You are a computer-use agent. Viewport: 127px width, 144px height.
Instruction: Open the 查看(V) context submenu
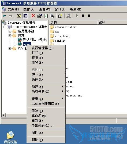[46, 99]
